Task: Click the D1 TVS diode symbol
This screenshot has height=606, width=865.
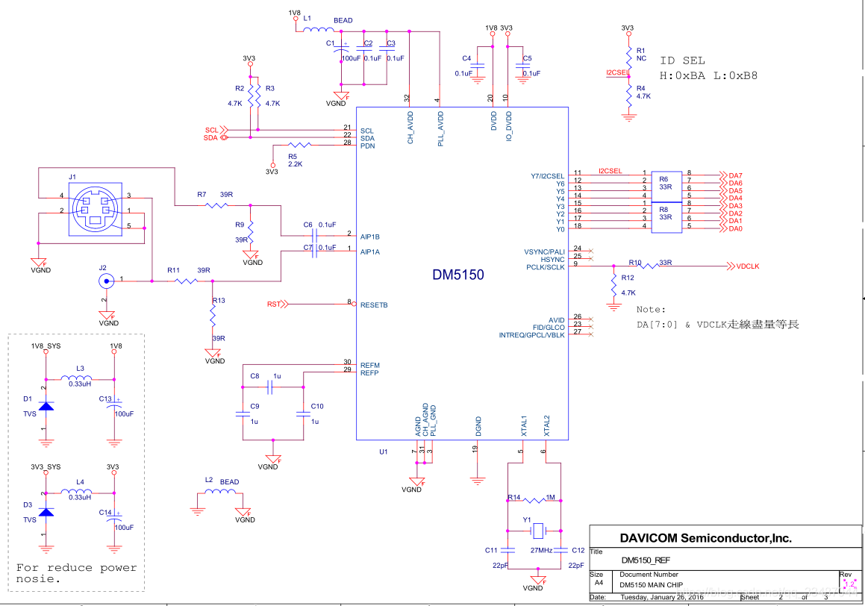Action: click(x=46, y=407)
